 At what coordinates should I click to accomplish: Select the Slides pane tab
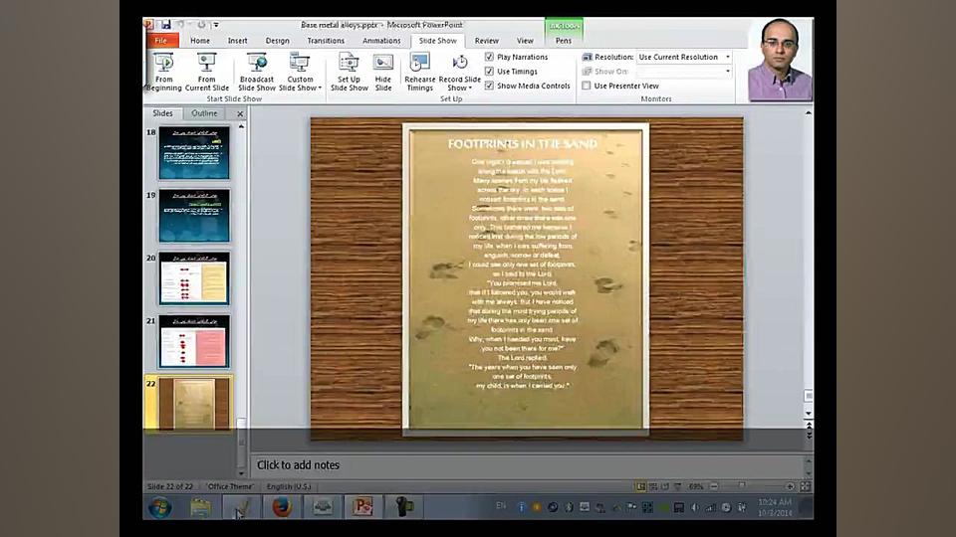[x=162, y=113]
